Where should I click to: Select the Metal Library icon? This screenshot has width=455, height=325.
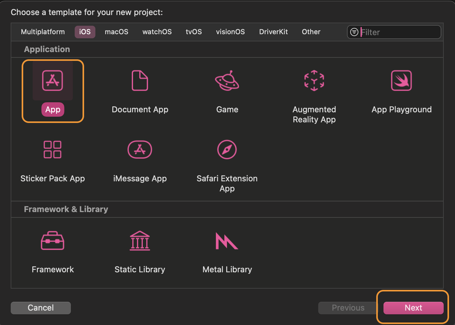[227, 241]
